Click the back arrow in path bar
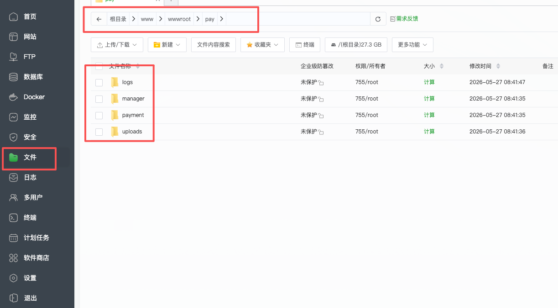 coord(99,19)
